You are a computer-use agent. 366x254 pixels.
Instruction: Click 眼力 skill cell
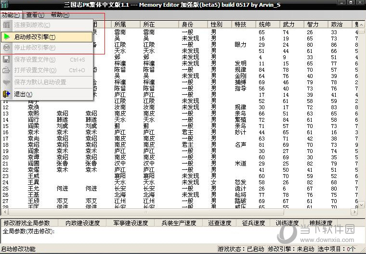pos(240,45)
